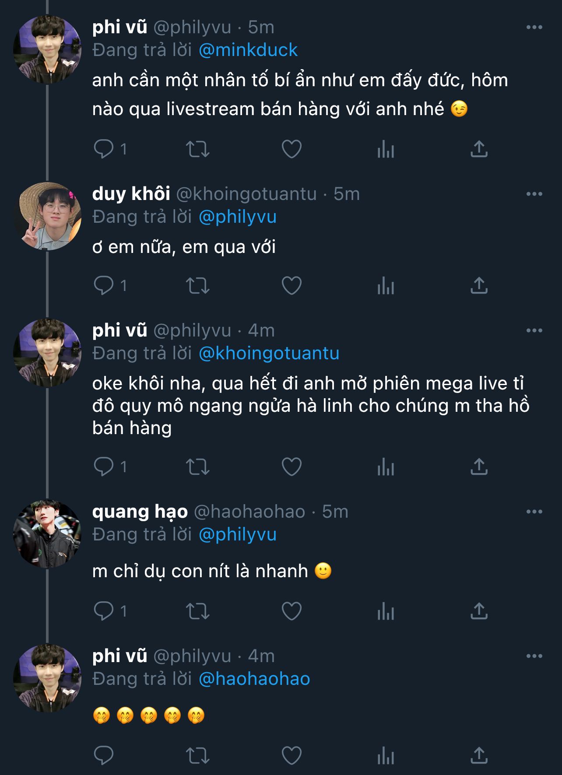Open quang hạo's profile avatar
The height and width of the screenshot is (775, 562).
pos(47,534)
